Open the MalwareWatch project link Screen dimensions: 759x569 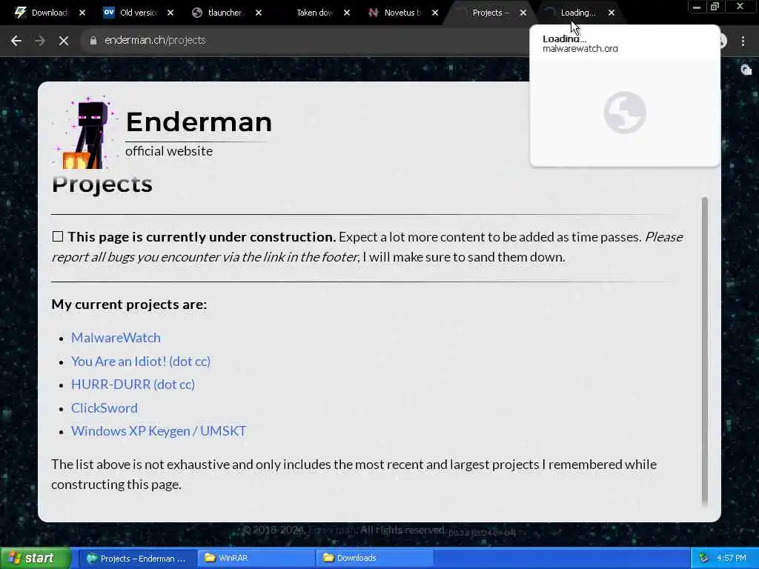click(x=116, y=338)
